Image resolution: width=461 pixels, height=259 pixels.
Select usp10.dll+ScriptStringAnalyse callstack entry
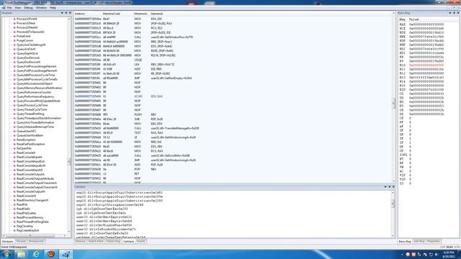click(109, 204)
